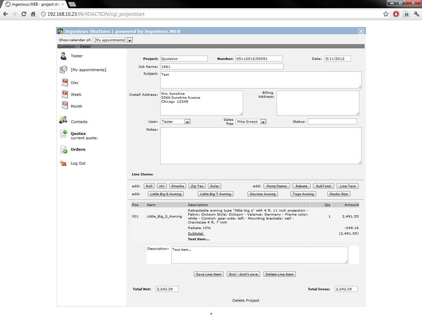422x323 pixels.
Task: Select the Day calendar view icon
Action: 65,83
